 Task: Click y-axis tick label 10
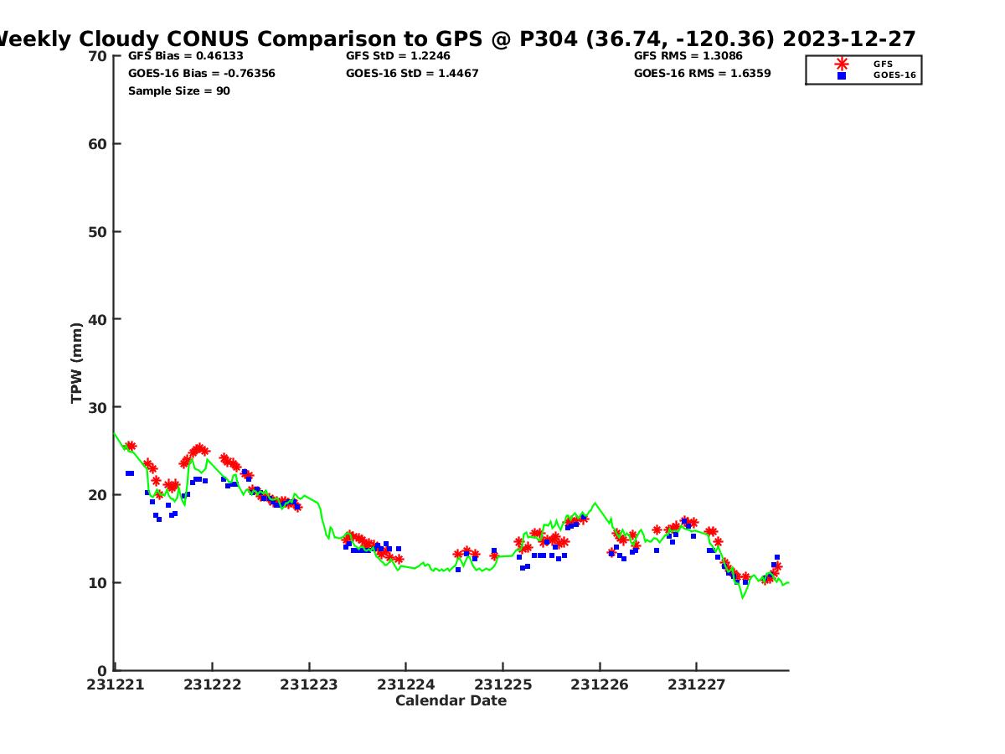[x=98, y=583]
